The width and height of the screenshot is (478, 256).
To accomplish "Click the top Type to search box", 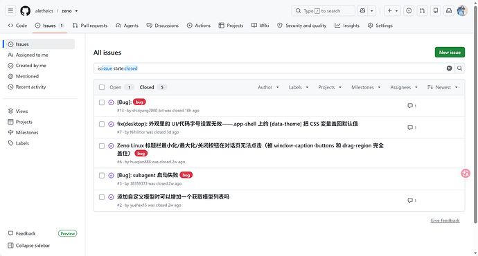I will (x=323, y=10).
